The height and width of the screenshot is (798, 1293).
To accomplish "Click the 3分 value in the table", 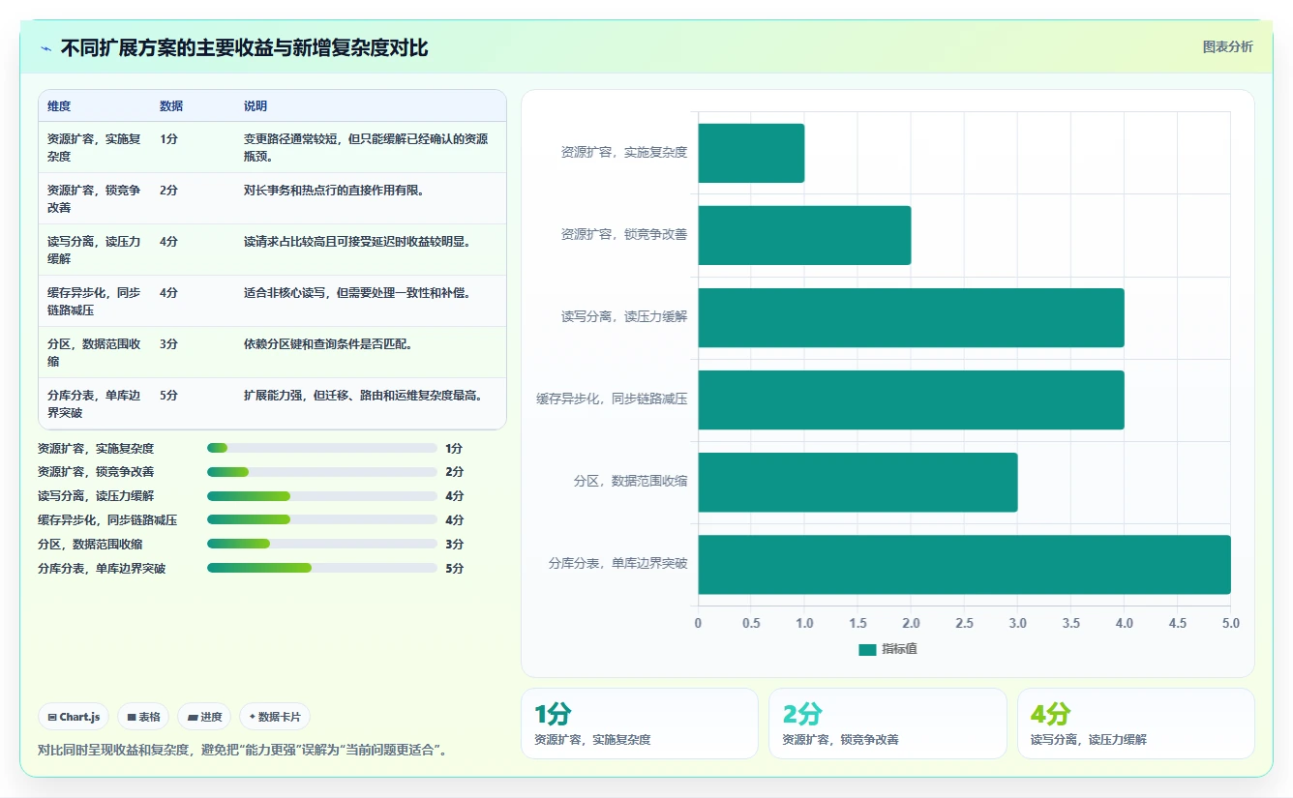I will point(168,344).
